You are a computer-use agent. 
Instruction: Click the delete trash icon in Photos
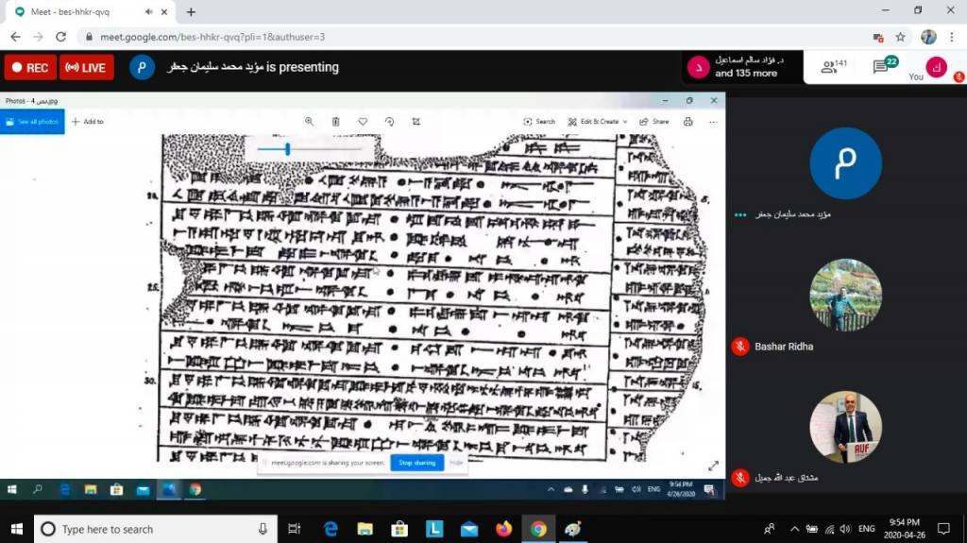pyautogui.click(x=335, y=122)
